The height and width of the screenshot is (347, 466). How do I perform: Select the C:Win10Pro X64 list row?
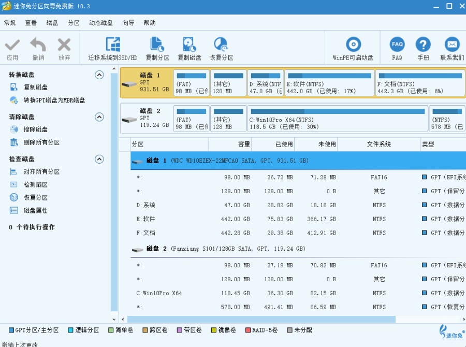298,293
